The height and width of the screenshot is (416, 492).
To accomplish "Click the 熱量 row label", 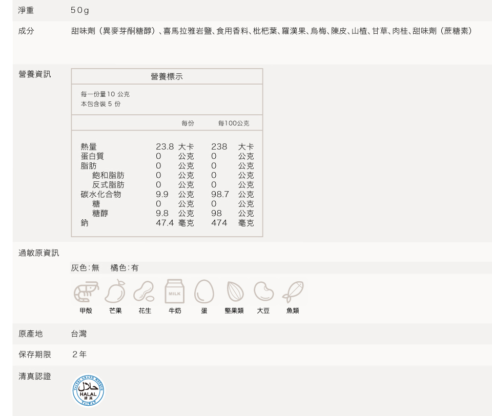I will [x=89, y=147].
